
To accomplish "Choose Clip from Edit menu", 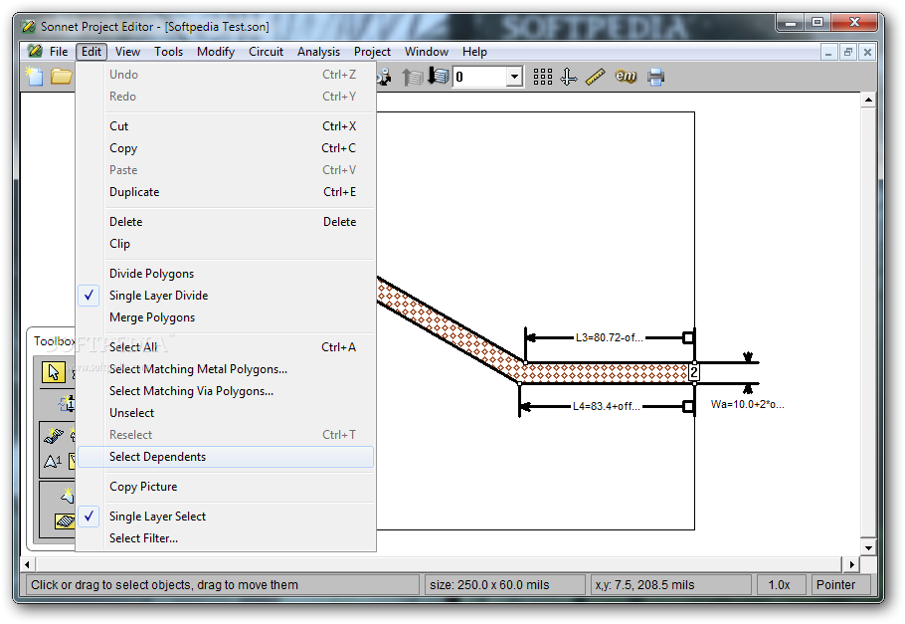I will tap(226, 243).
